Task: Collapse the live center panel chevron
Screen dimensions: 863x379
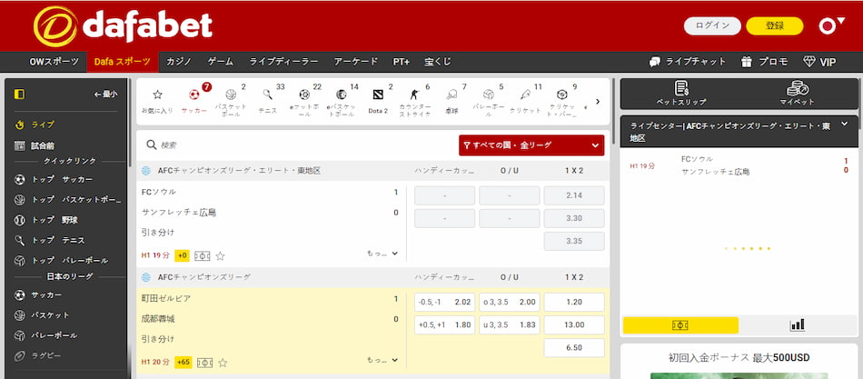Action: (846, 126)
